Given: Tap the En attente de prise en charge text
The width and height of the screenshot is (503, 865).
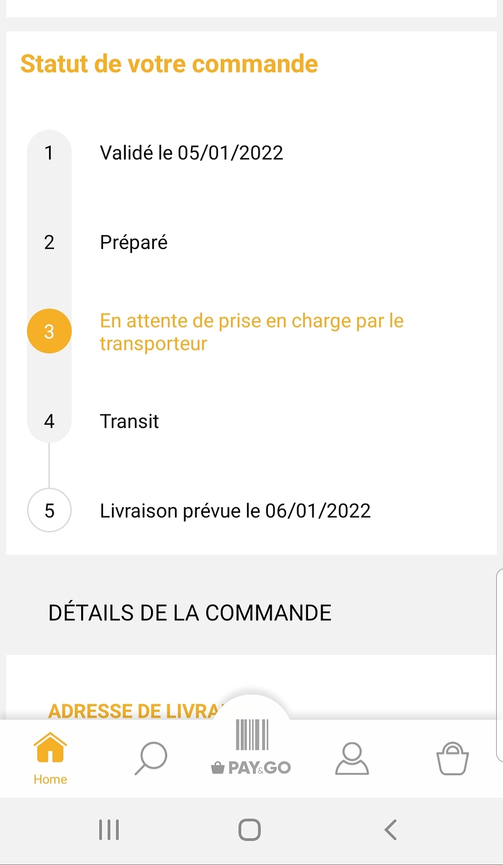Looking at the screenshot, I should [x=251, y=332].
